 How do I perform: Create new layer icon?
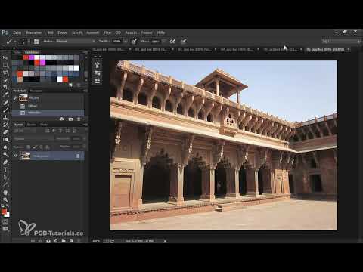tap(71, 241)
